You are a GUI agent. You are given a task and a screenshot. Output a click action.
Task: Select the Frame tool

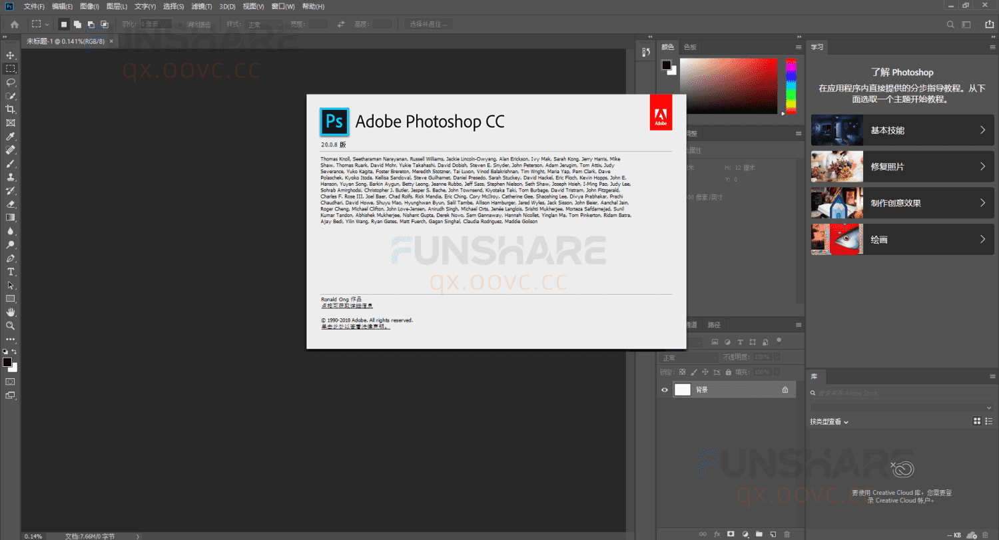coord(11,123)
